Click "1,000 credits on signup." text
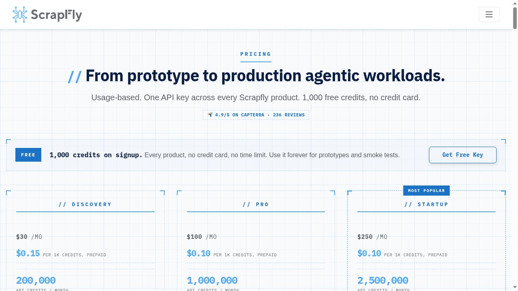Image resolution: width=518 pixels, height=291 pixels. 96,155
